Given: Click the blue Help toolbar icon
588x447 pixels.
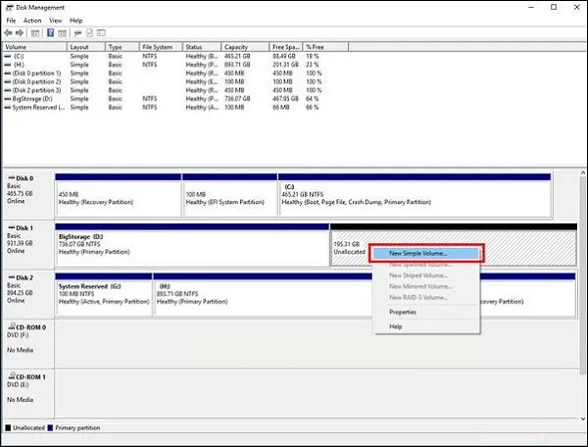Looking at the screenshot, I should click(48, 33).
